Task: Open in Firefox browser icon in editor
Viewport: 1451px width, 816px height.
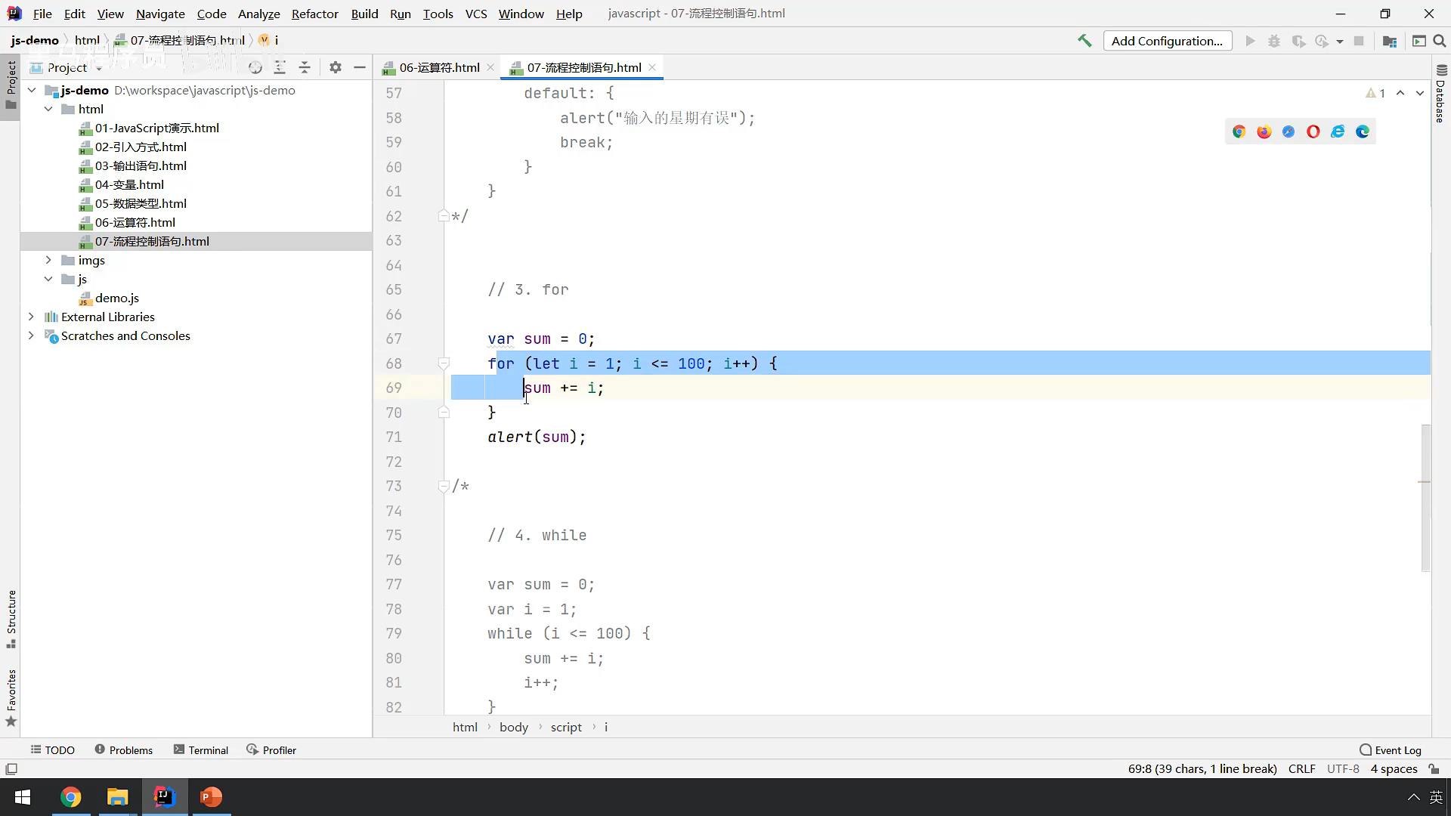Action: coord(1264,131)
